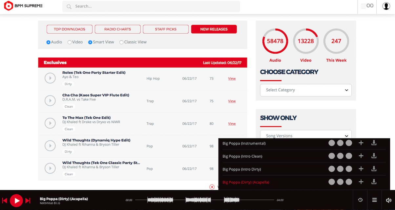
Task: Select Big Poppa (Instrumental) title in version list
Action: [x=244, y=143]
